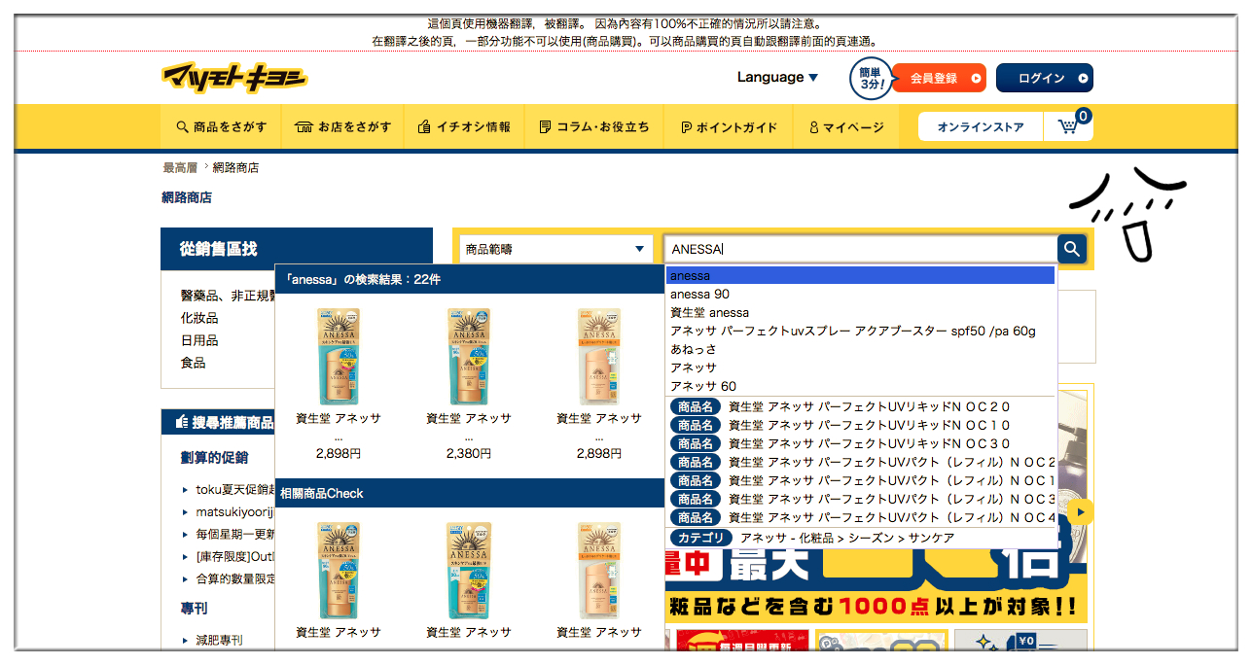Go to マイページ in navigation
The width and height of the screenshot is (1252, 665).
click(846, 127)
